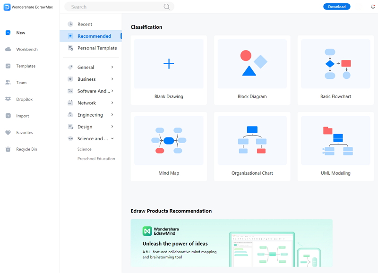Expand the Network category chevron
The image size is (378, 273).
112,103
